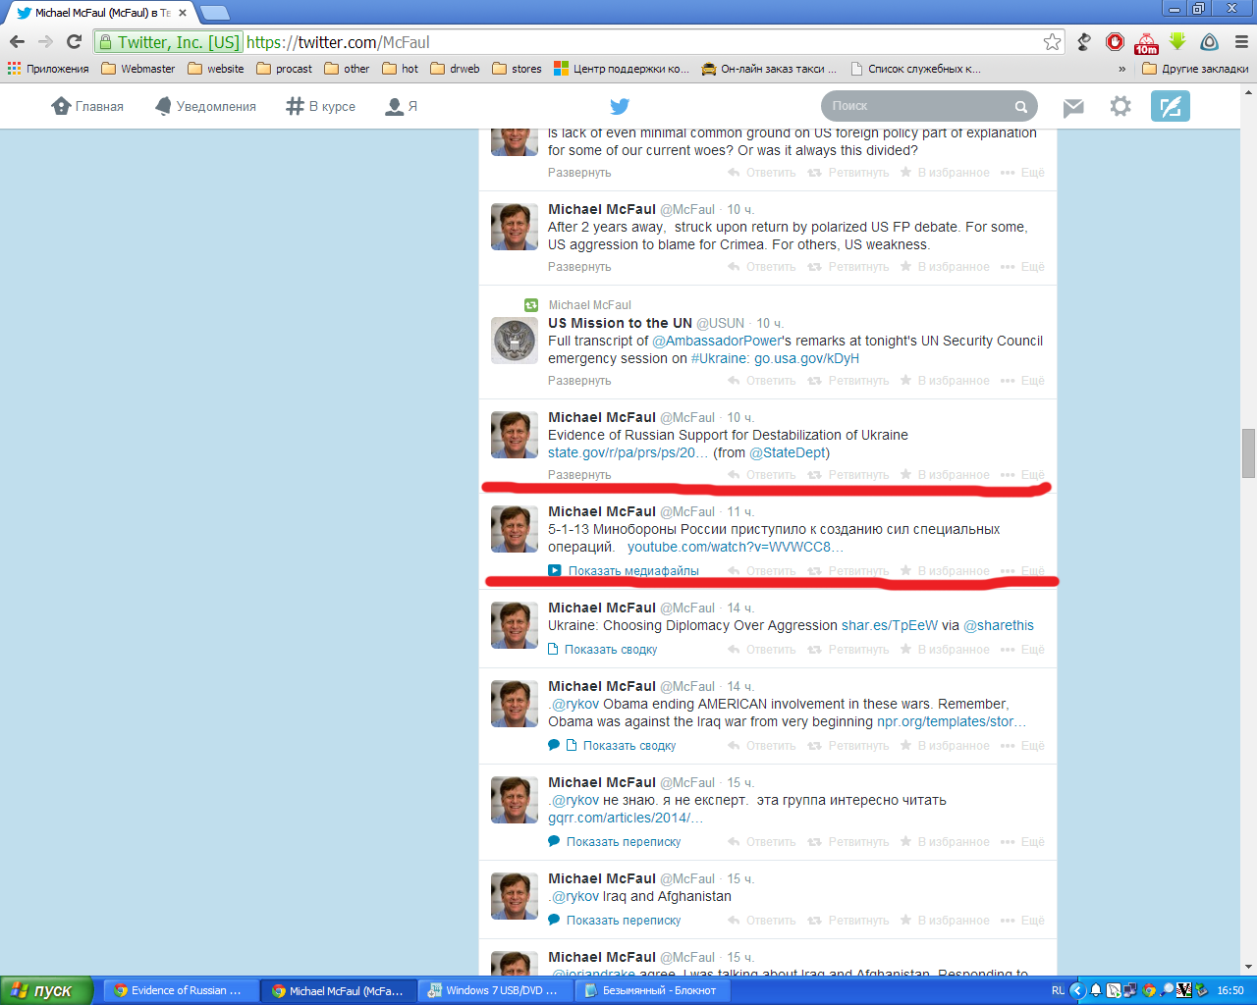Open the settings gear icon on Twitter

[x=1120, y=106]
